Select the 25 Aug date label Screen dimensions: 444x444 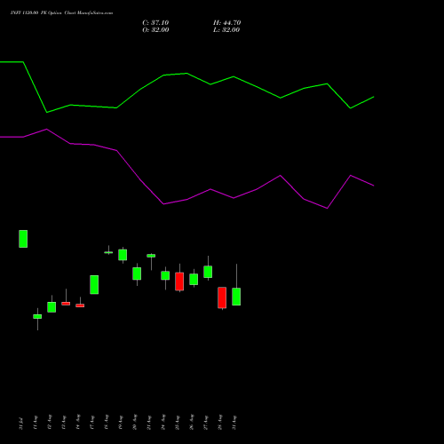tap(178, 423)
